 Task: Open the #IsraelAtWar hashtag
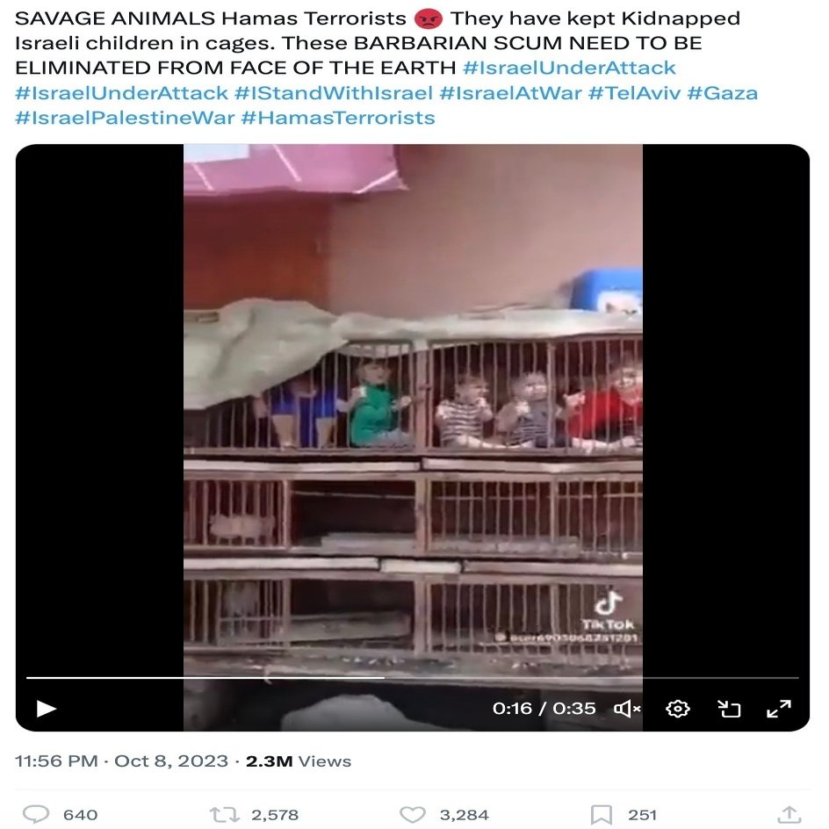[510, 93]
